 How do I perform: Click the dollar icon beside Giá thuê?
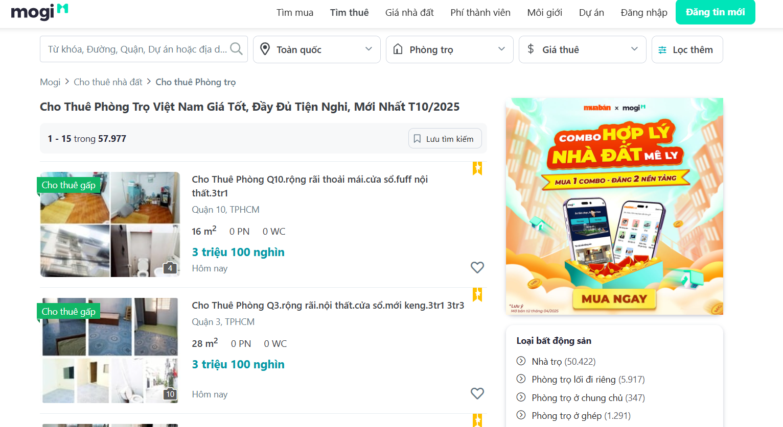pos(531,49)
